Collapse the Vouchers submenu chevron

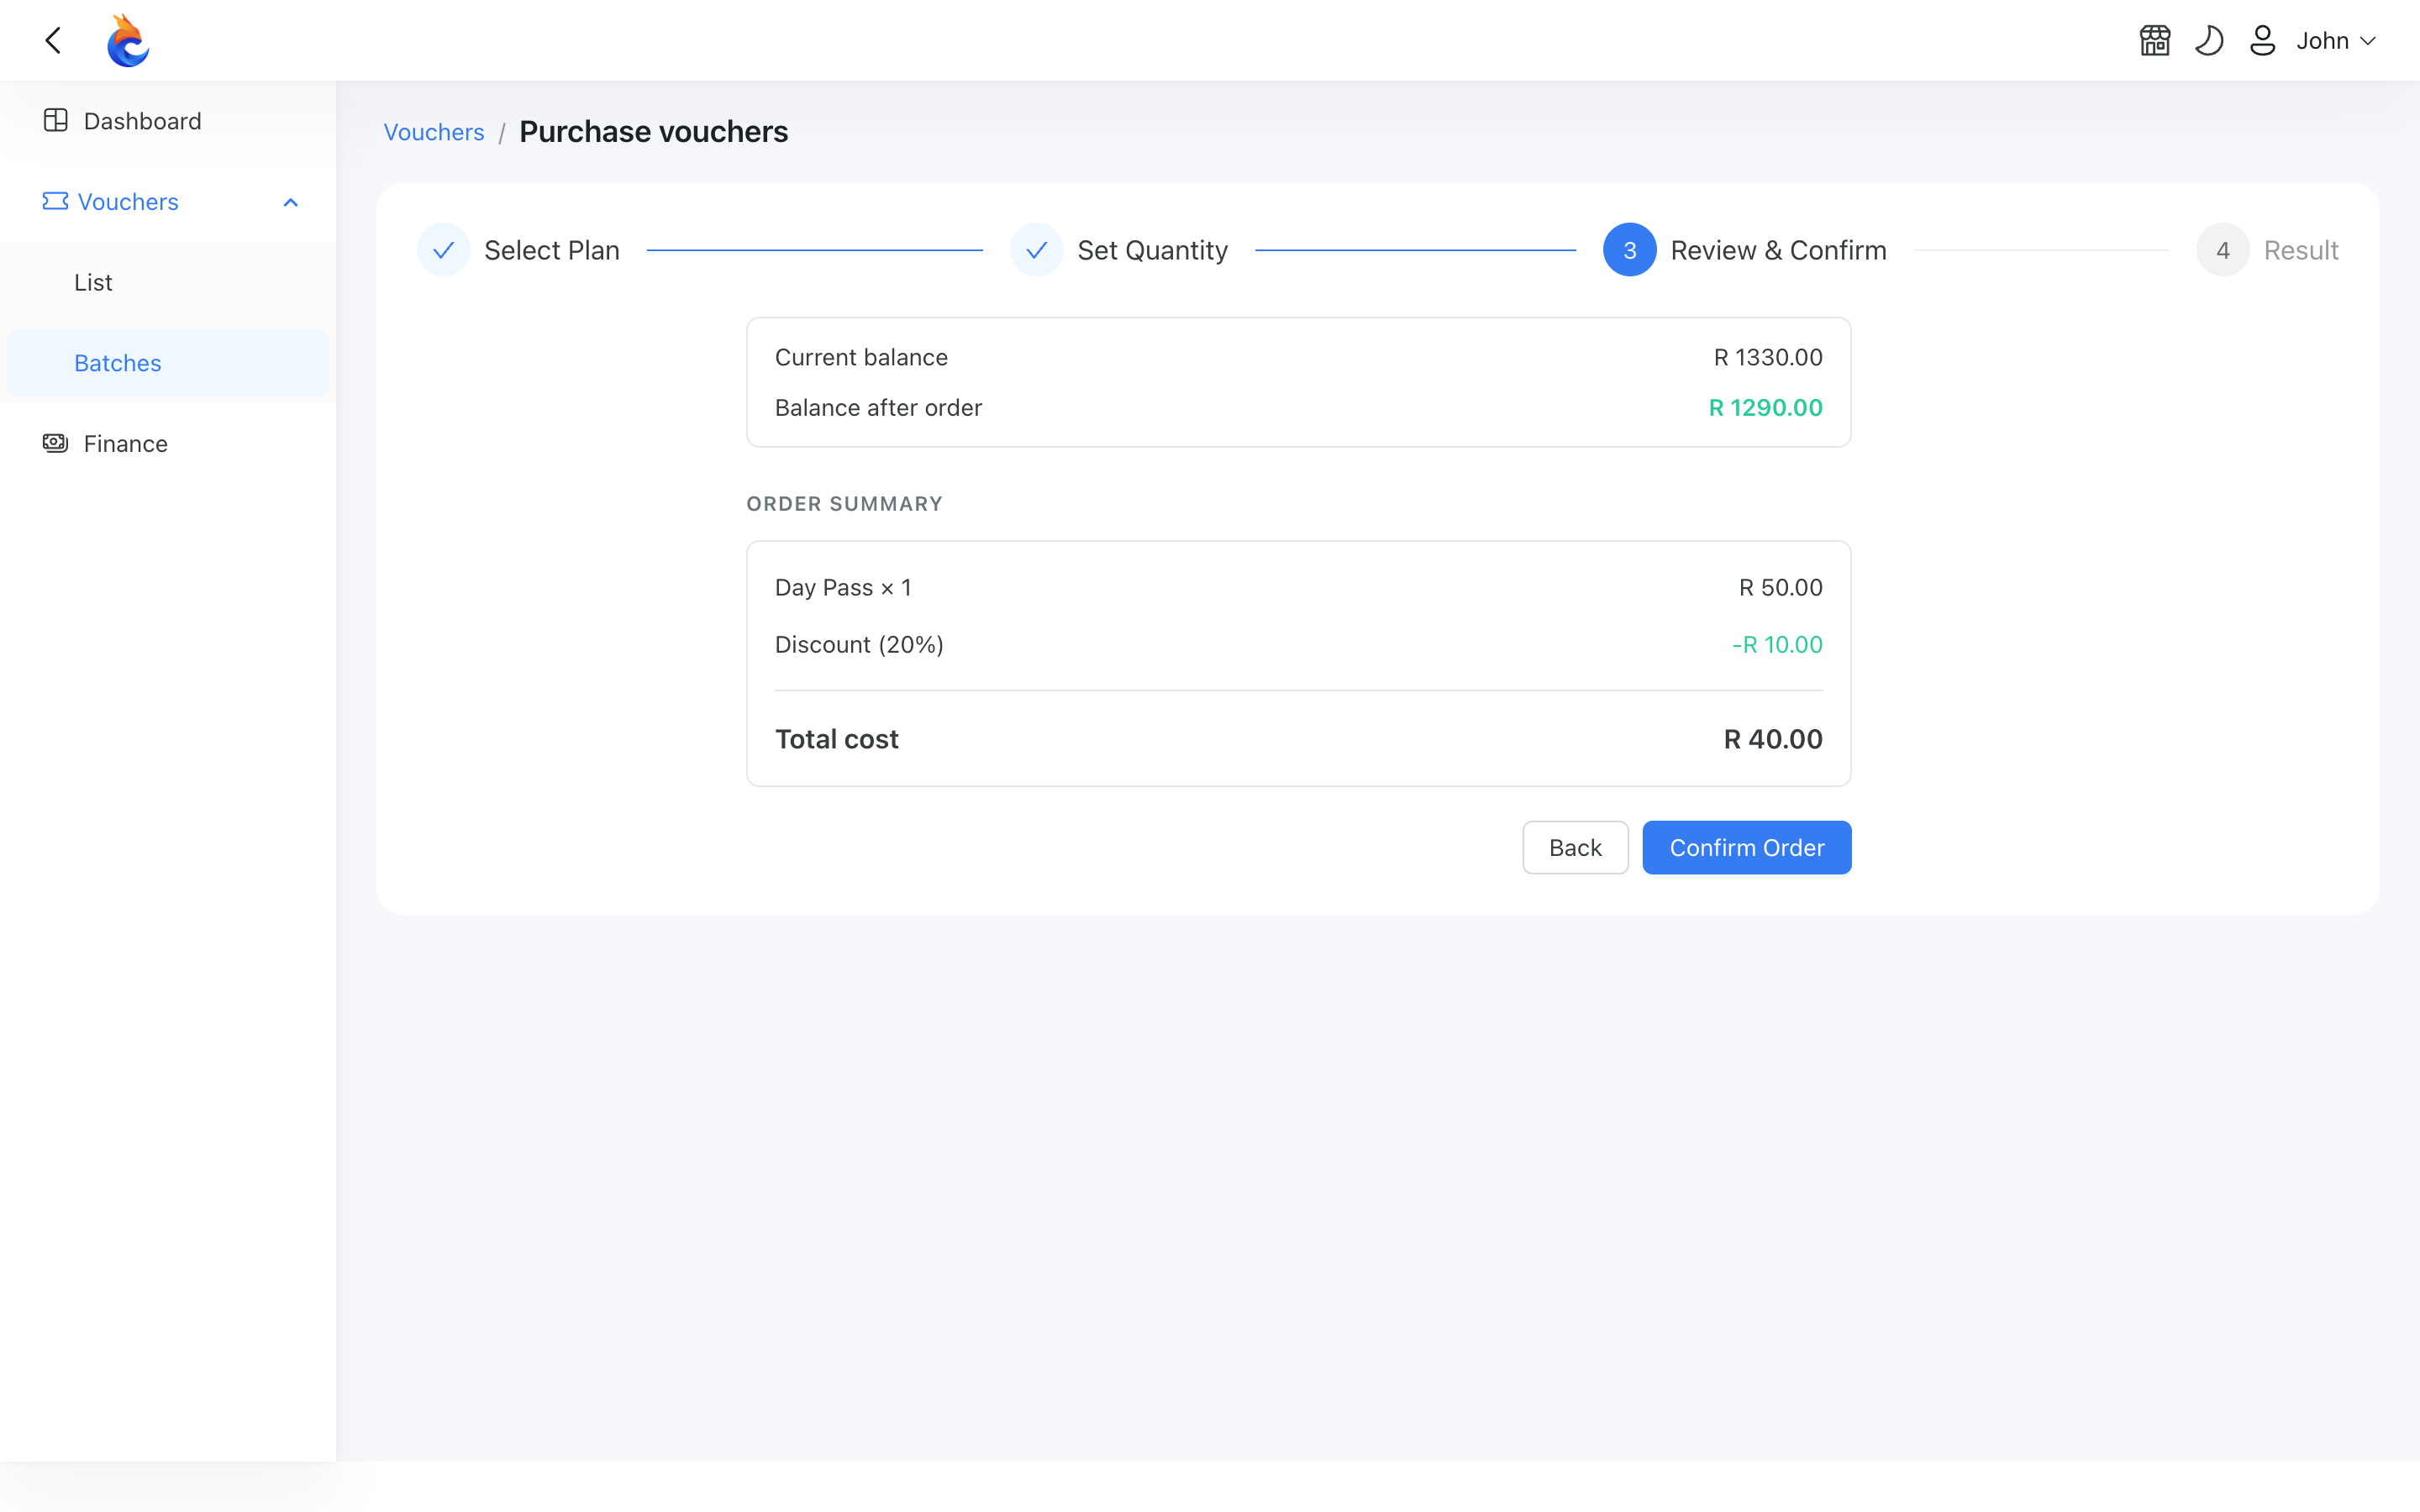point(291,203)
